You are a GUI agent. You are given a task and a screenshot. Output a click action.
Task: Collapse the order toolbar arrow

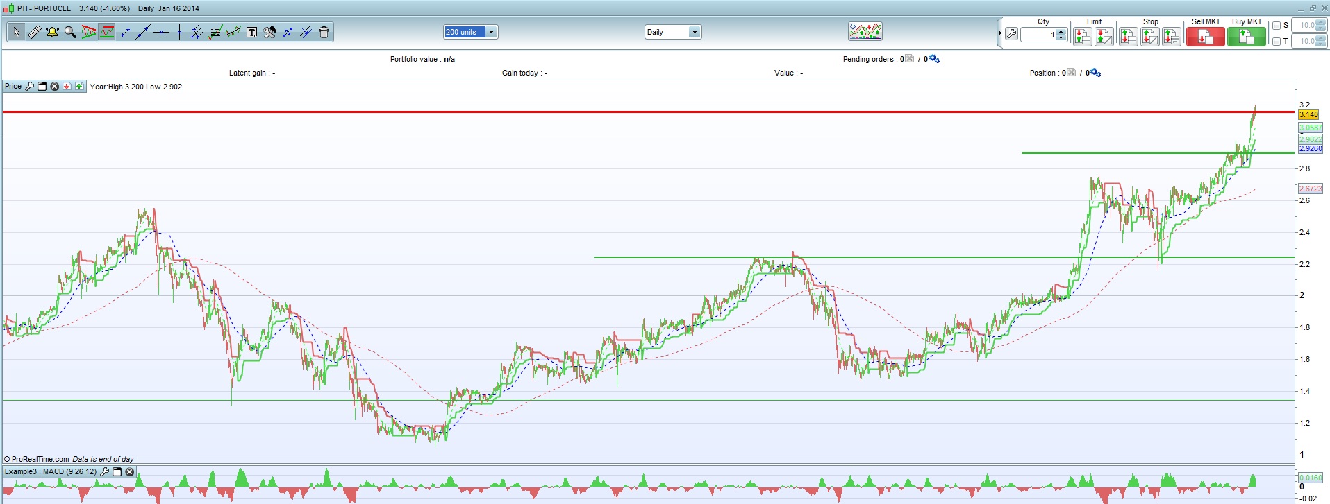999,33
